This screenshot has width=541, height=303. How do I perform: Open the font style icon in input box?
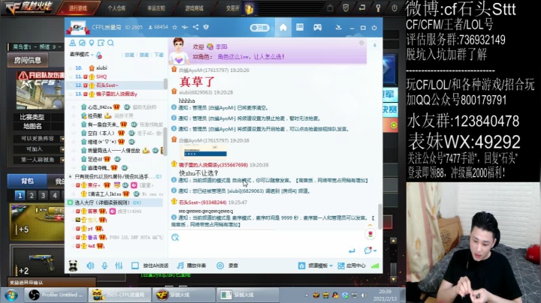pos(175,237)
